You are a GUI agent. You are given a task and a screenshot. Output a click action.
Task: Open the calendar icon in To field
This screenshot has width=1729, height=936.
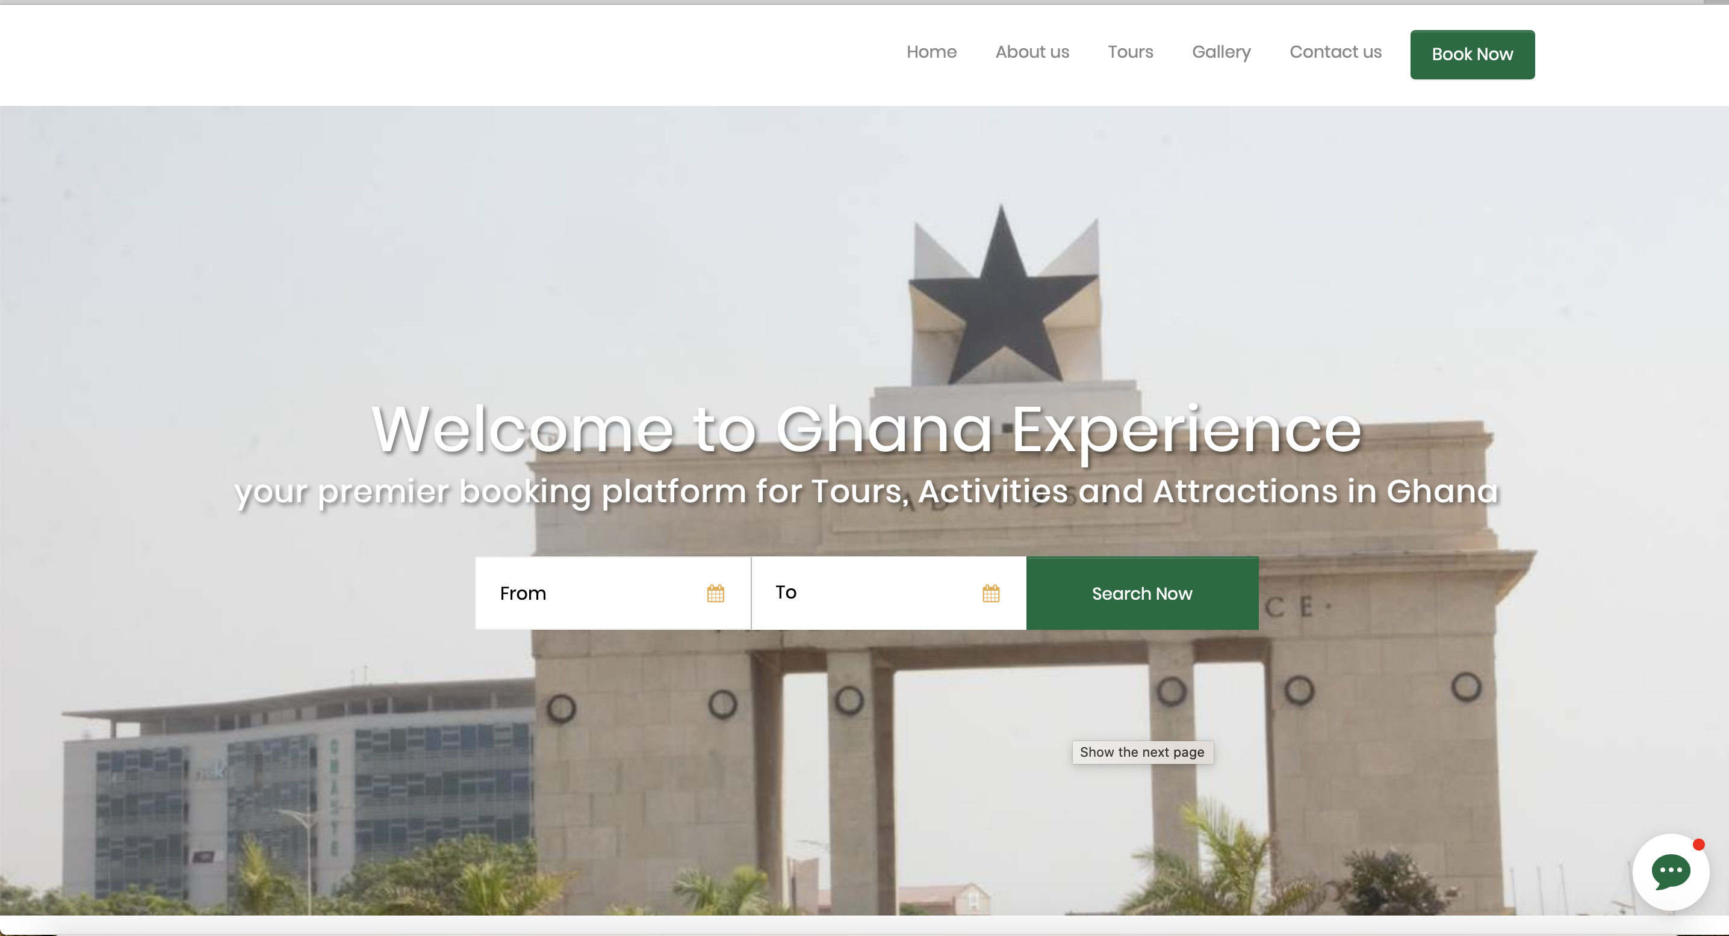point(991,593)
